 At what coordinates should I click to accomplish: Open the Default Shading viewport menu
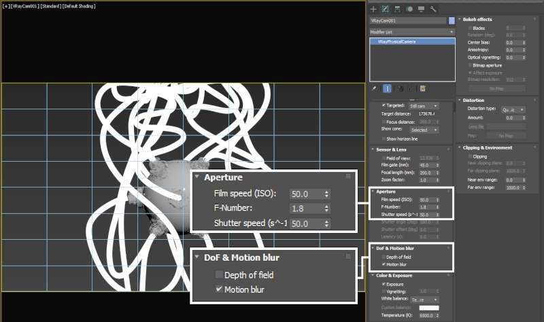pos(78,5)
